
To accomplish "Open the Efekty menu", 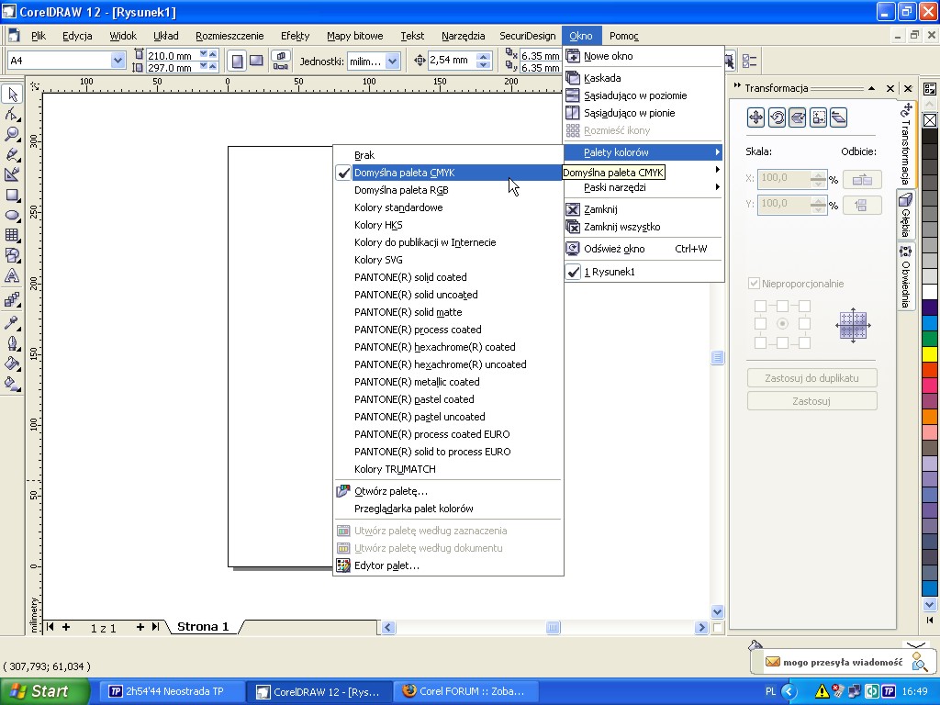I will 295,36.
